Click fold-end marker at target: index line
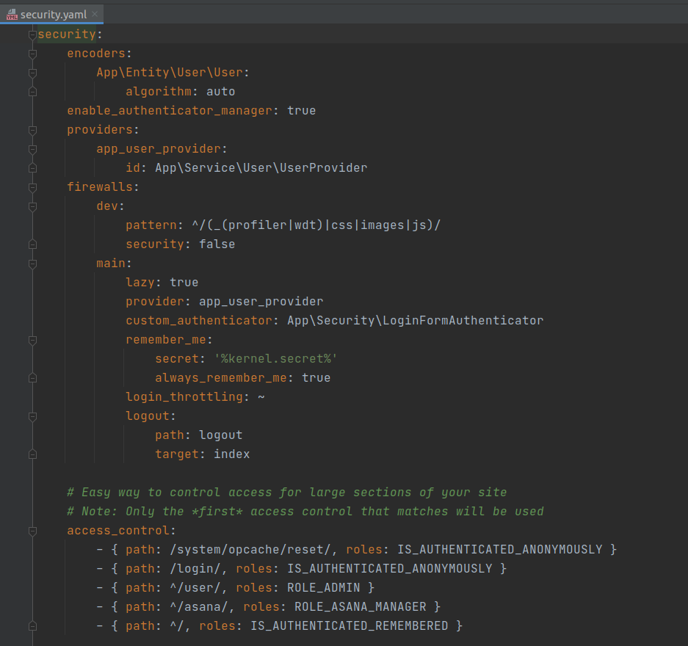The width and height of the screenshot is (688, 646). coord(32,454)
